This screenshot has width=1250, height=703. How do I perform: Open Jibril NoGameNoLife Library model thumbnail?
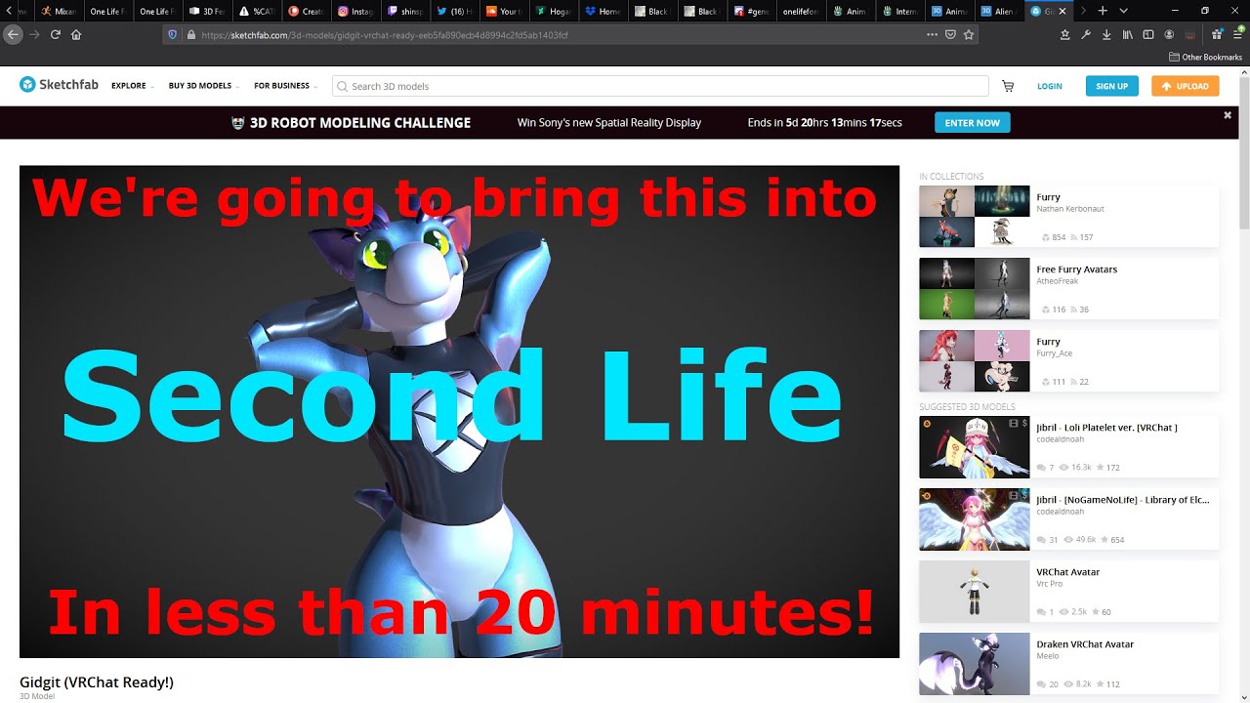click(x=974, y=519)
